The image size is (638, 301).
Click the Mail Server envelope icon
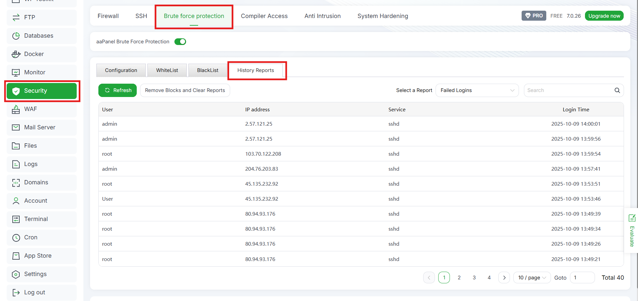[x=16, y=127]
